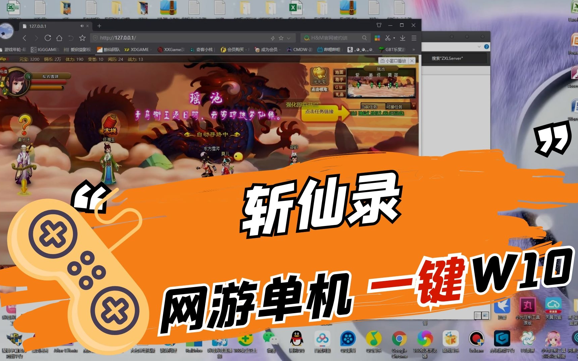Bookmark page with star beside home
Screen dimensions: 578x361
(82, 38)
